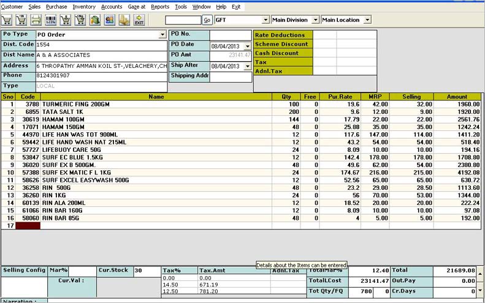Open the Accounts menu
Viewport: 485px width, 303px height.
(112, 7)
